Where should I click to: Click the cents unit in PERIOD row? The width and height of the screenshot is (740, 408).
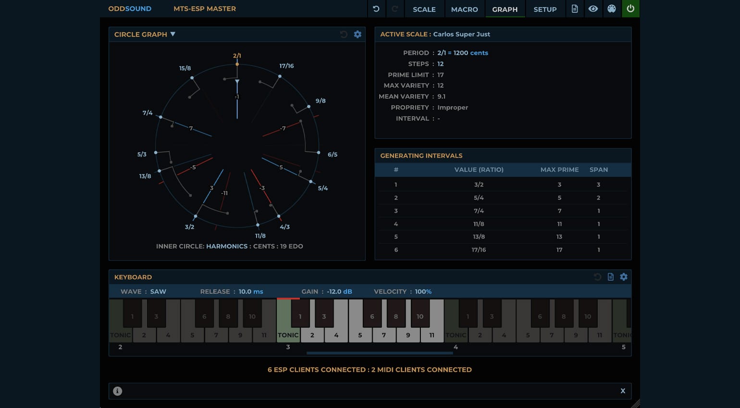[479, 53]
